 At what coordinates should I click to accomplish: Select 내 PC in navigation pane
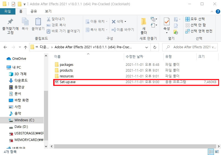(16, 67)
